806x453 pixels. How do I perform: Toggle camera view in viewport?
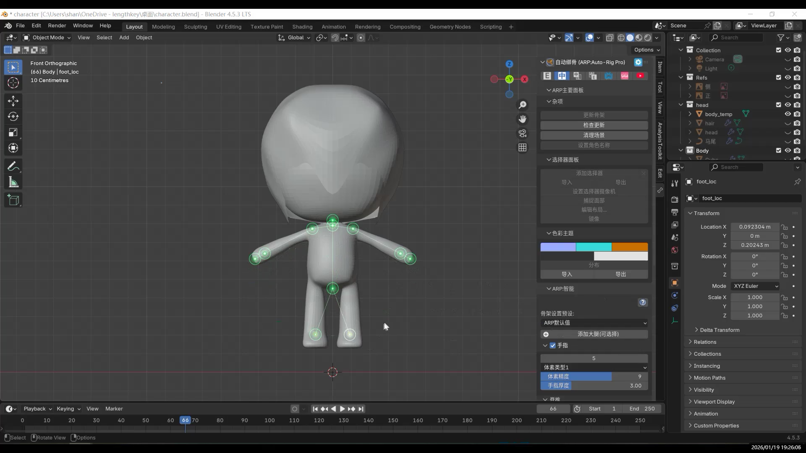tap(522, 133)
